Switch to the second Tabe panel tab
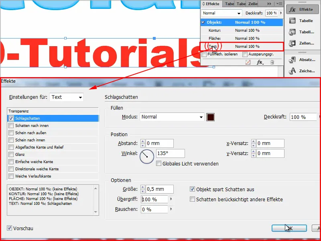The width and height of the screenshot is (321, 241). point(241,4)
